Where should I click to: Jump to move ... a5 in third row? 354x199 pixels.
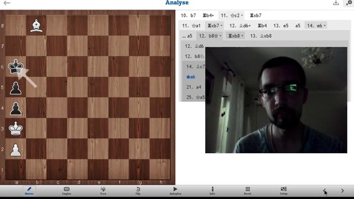coord(187,36)
